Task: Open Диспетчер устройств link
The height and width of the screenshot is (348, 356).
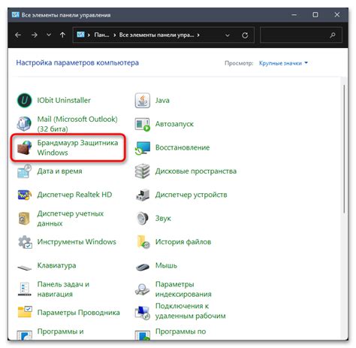Action: [x=191, y=195]
